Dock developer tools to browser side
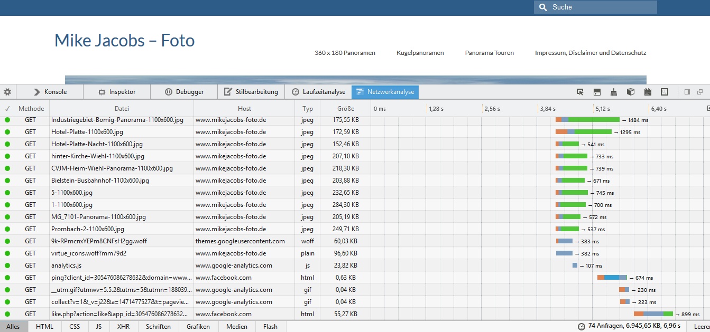The height and width of the screenshot is (332, 710). point(687,92)
